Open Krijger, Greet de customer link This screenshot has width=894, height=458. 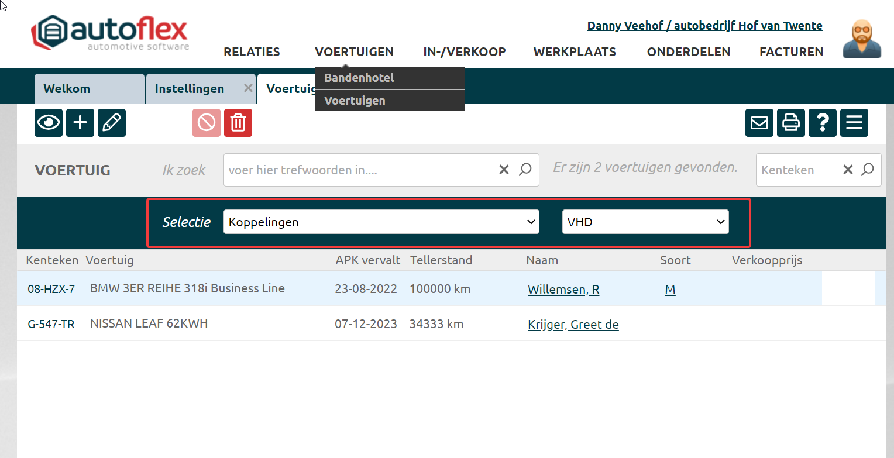(x=573, y=325)
